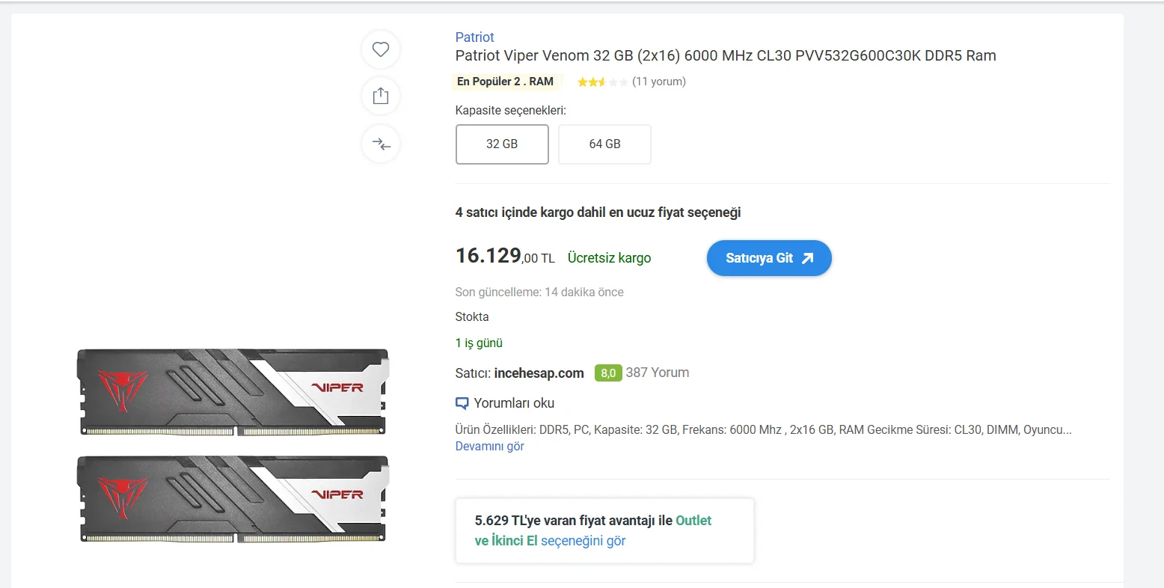Click the Viper RAM product image
Image resolution: width=1164 pixels, height=588 pixels.
tap(233, 445)
